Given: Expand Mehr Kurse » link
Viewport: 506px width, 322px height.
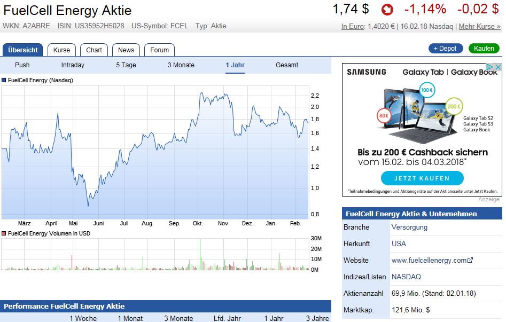Looking at the screenshot, I should 480,26.
